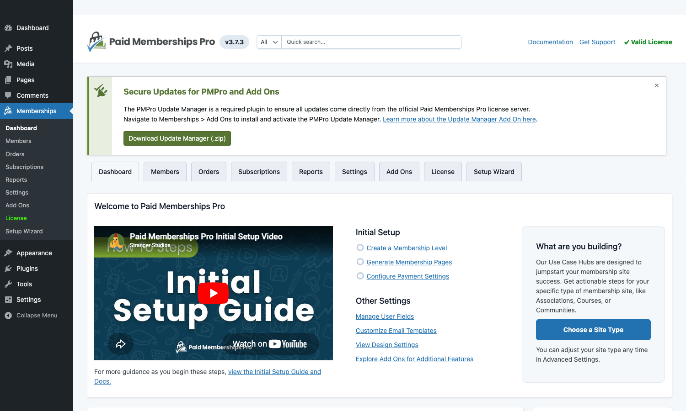686x411 pixels.
Task: Click the Media library icon
Action: click(x=8, y=64)
